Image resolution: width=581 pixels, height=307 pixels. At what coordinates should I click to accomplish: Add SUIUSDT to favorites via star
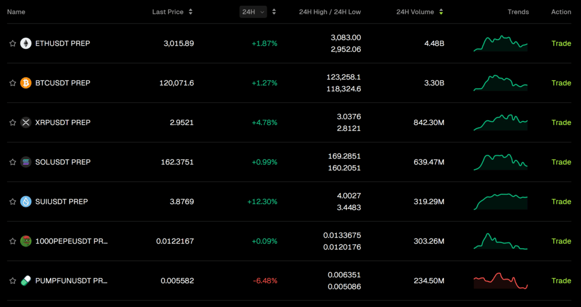(12, 202)
